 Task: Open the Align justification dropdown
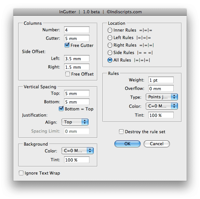click(x=75, y=122)
